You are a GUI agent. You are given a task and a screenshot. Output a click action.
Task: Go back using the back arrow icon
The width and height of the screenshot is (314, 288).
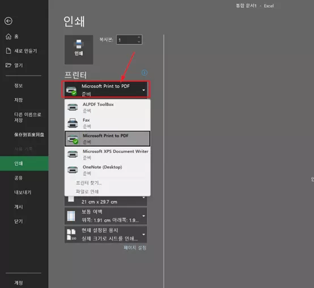point(9,21)
